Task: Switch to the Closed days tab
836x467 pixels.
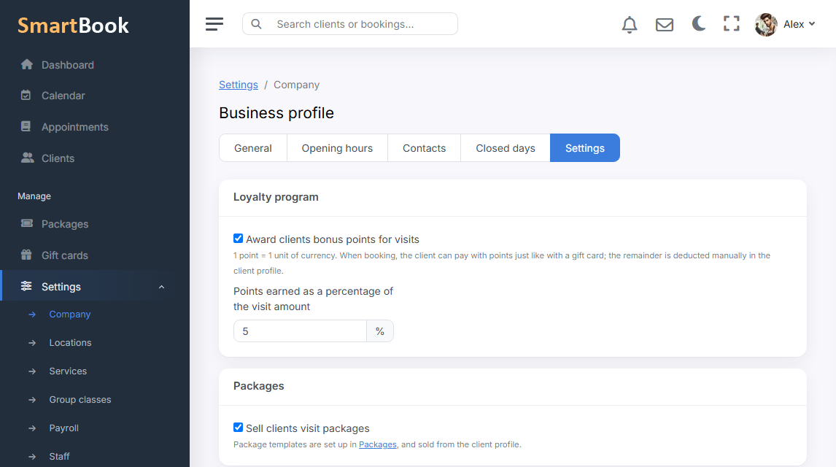Action: 506,147
